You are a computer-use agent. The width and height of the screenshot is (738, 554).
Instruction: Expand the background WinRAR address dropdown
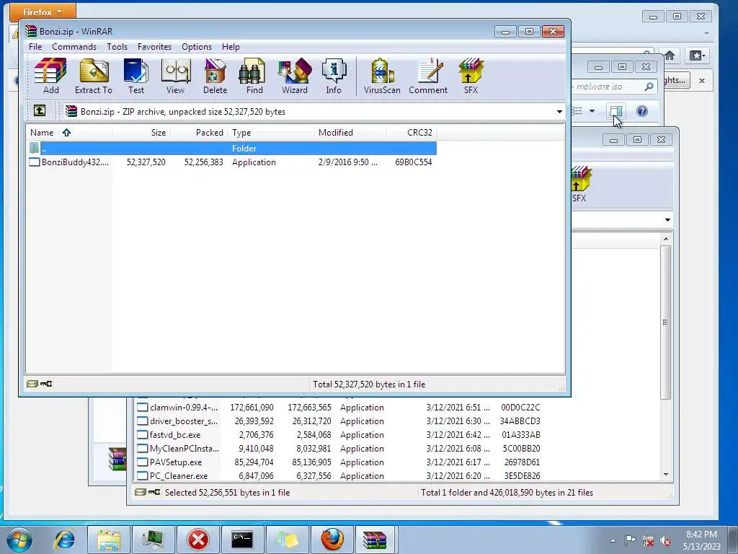click(x=667, y=220)
